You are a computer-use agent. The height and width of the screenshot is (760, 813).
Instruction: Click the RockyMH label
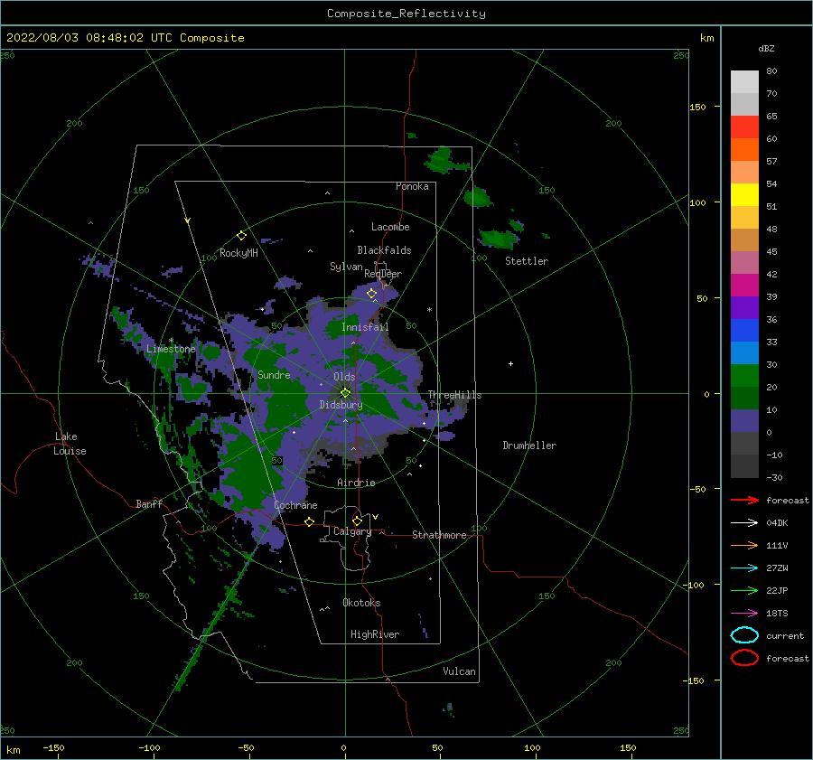coord(238,253)
